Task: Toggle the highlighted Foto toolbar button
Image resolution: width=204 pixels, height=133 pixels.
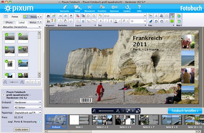Action: 172,16
